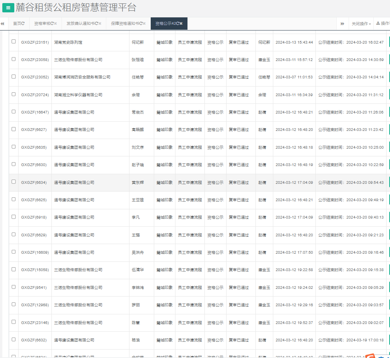Click the 操作 download button at top right
Viewport: 390px width, 358px height.
point(383,24)
